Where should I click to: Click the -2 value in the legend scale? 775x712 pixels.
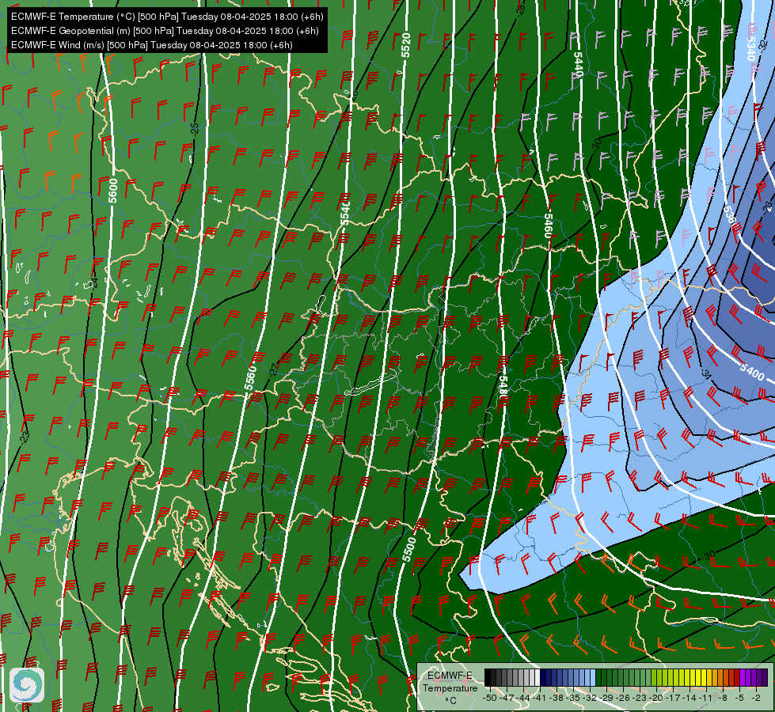tap(756, 698)
